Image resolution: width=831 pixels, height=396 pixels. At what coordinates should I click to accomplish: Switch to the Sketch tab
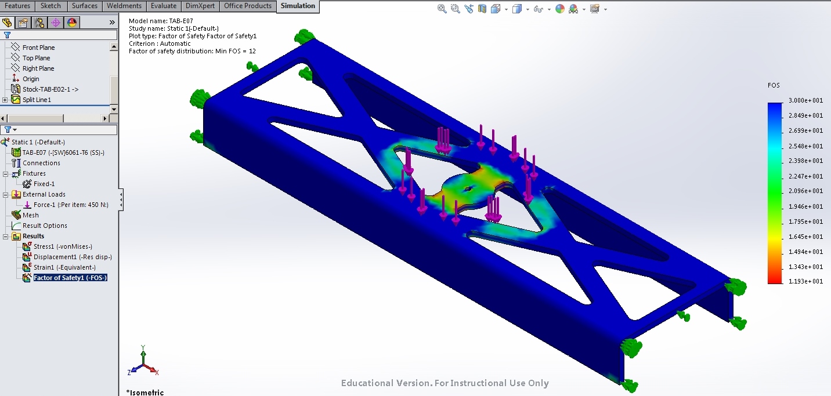coord(51,6)
